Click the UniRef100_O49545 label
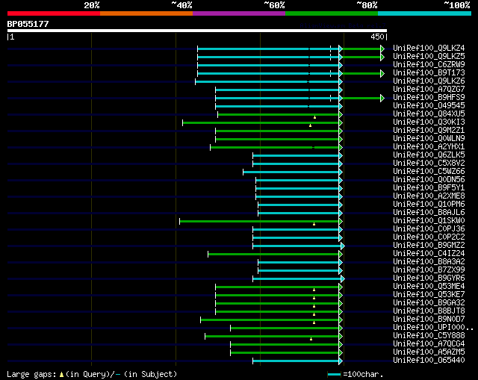478x380 pixels. (x=429, y=106)
